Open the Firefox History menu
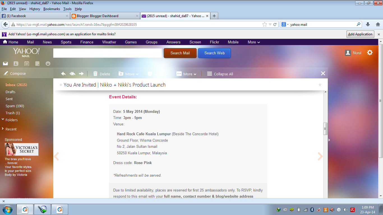The width and height of the screenshot is (383, 215). (x=34, y=9)
